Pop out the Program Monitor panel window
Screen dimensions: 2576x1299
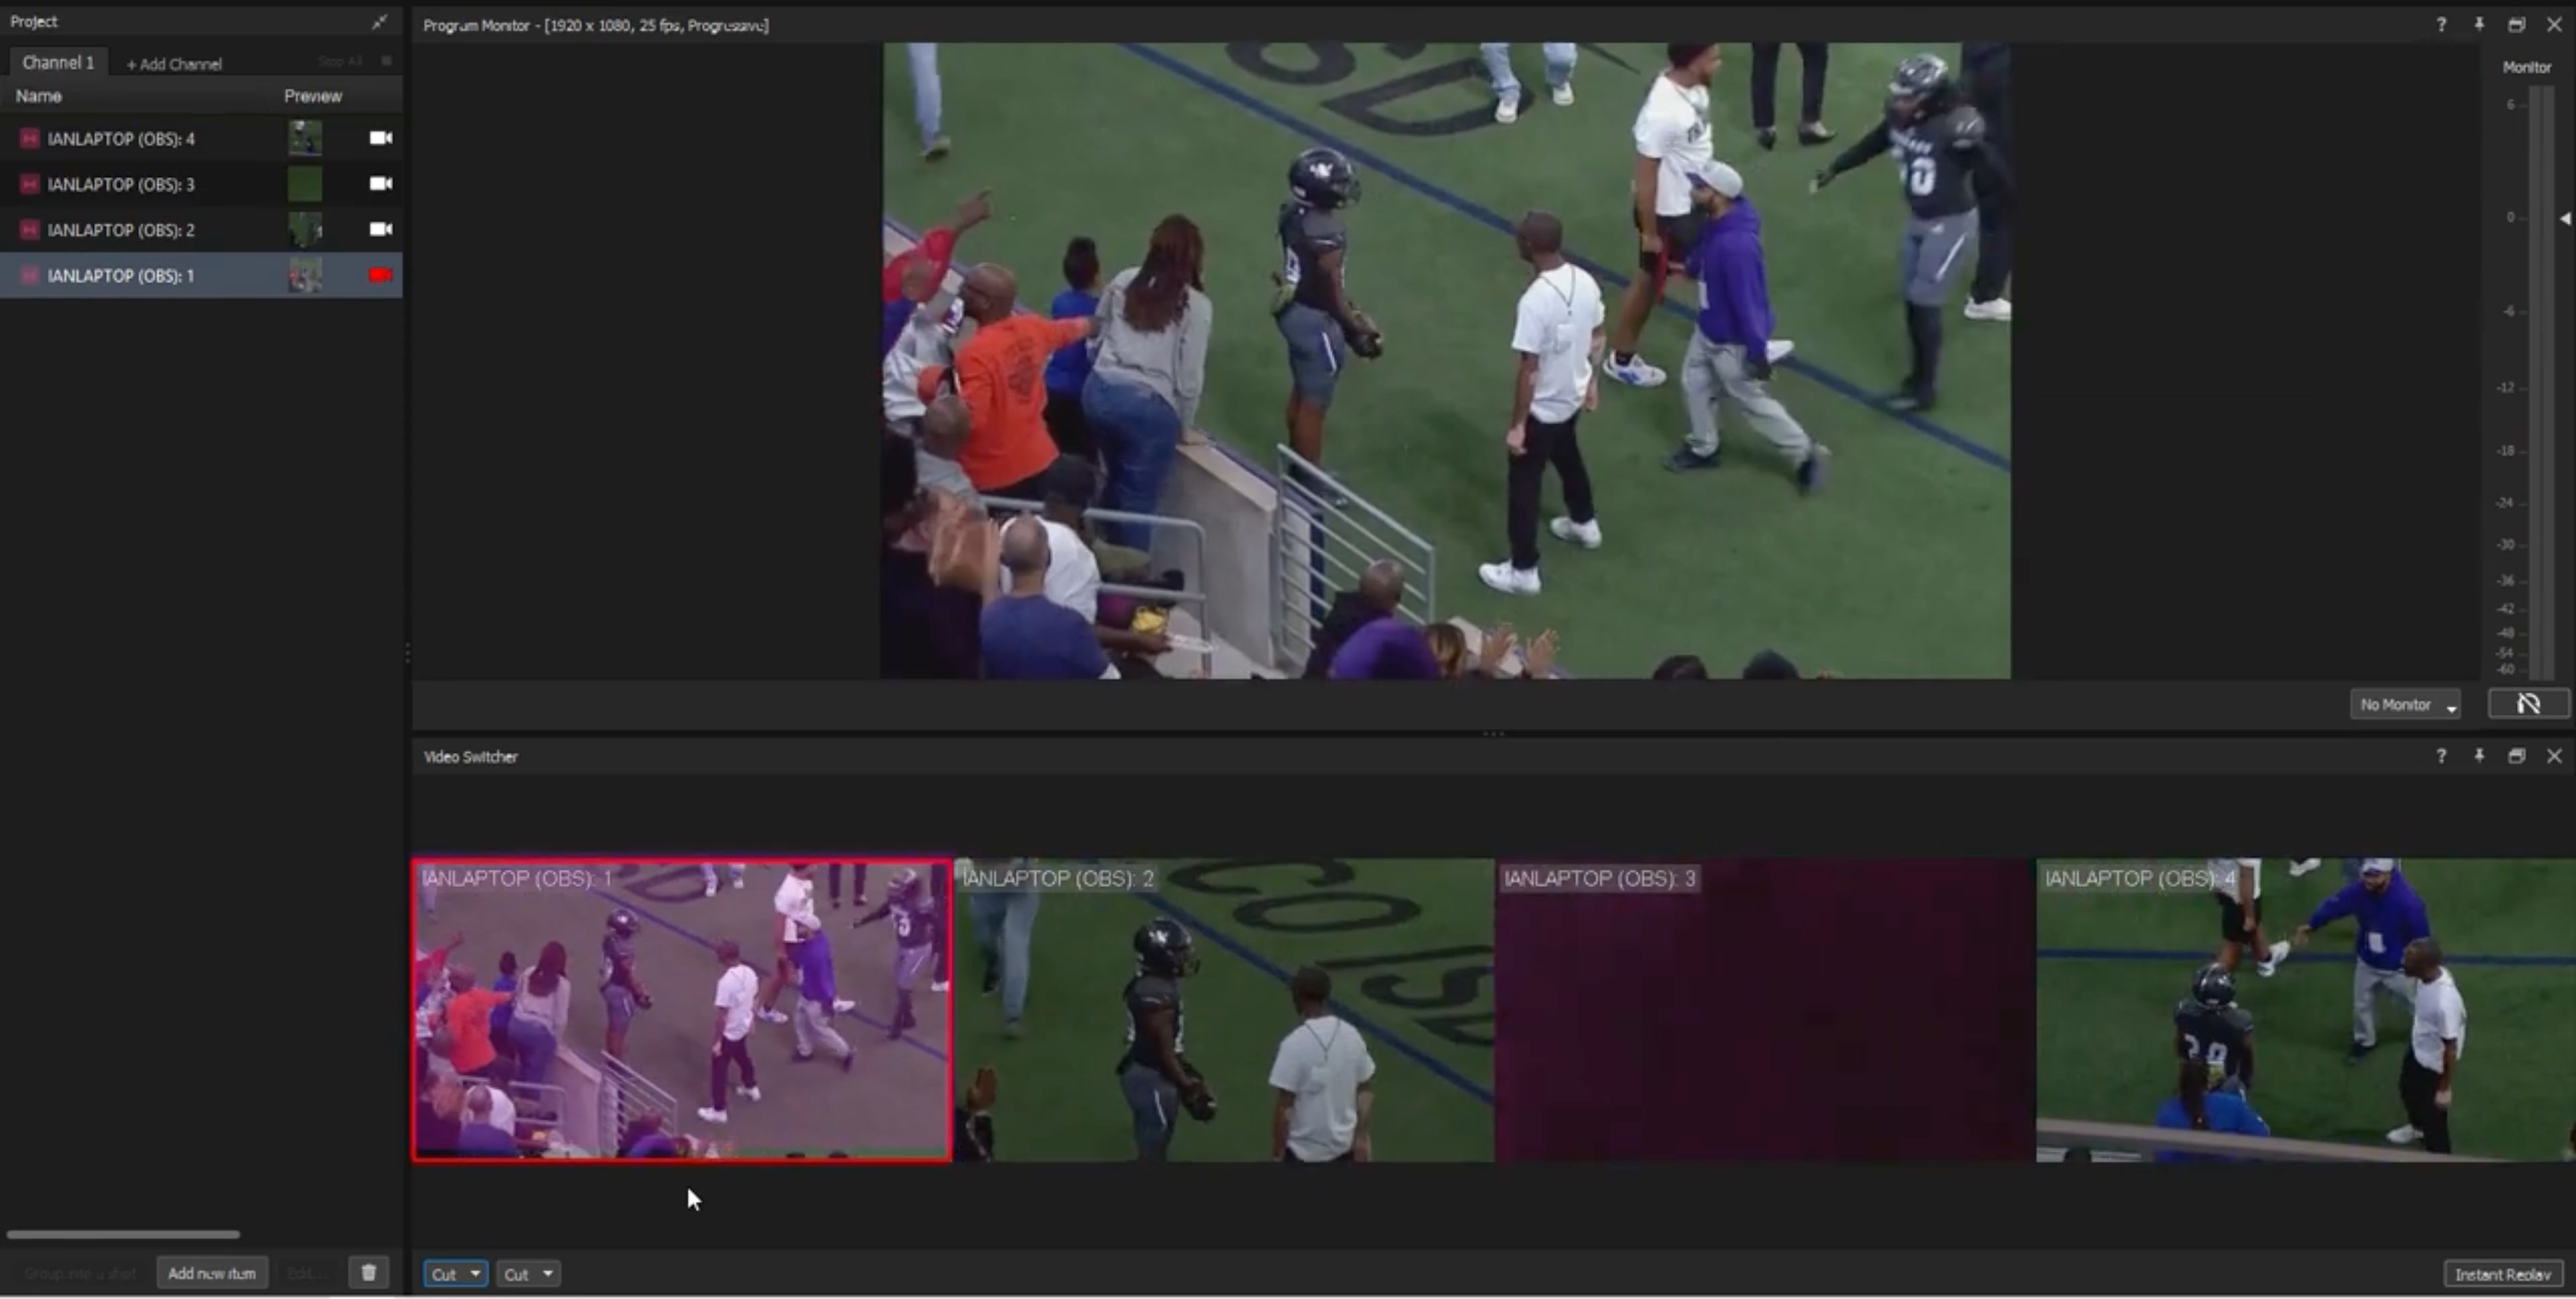(x=2516, y=25)
